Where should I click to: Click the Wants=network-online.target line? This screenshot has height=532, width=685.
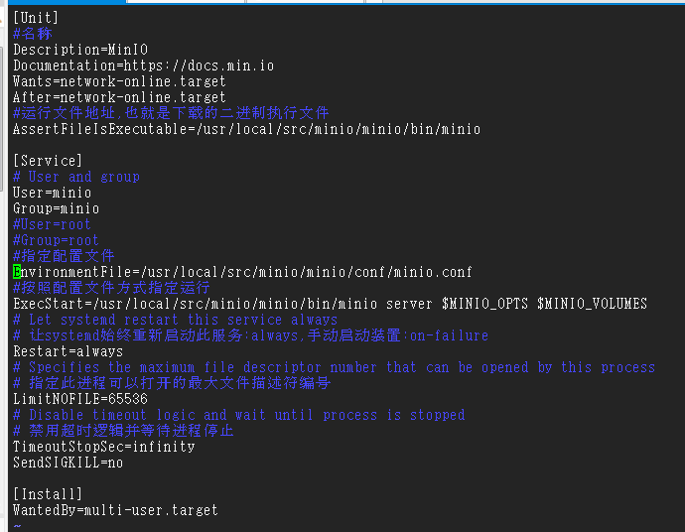pyautogui.click(x=119, y=81)
